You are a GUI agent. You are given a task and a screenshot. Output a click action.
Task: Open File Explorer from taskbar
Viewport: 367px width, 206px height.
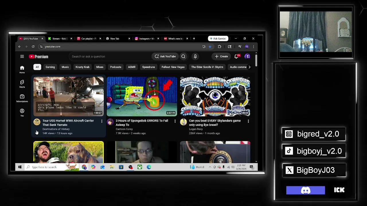[112, 167]
